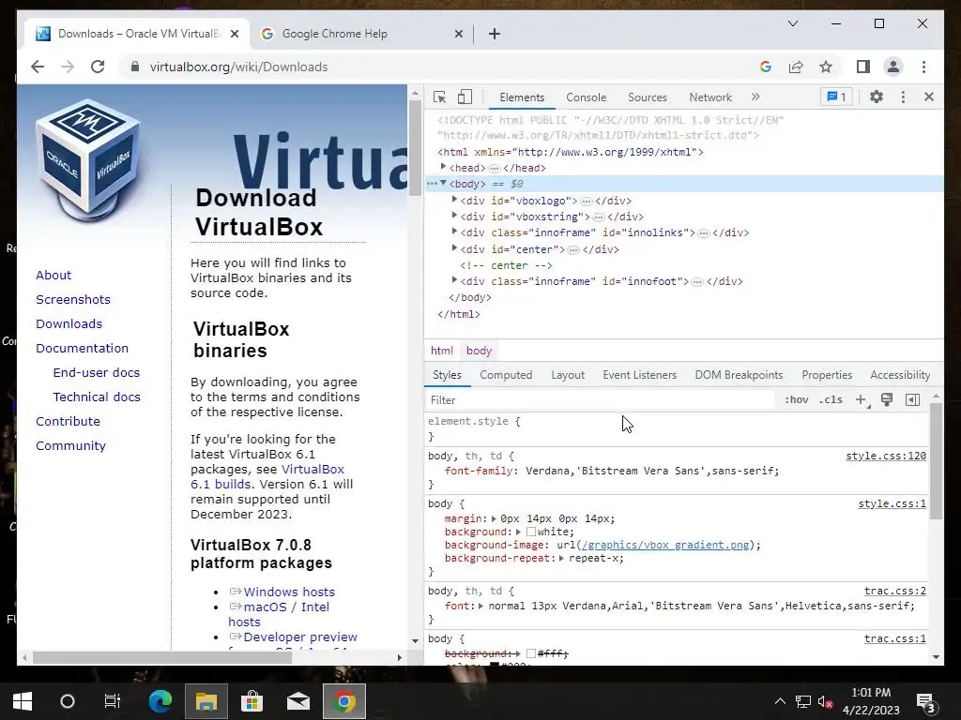Expand the margin shorthand property triangle
The image size is (961, 720).
[494, 518]
